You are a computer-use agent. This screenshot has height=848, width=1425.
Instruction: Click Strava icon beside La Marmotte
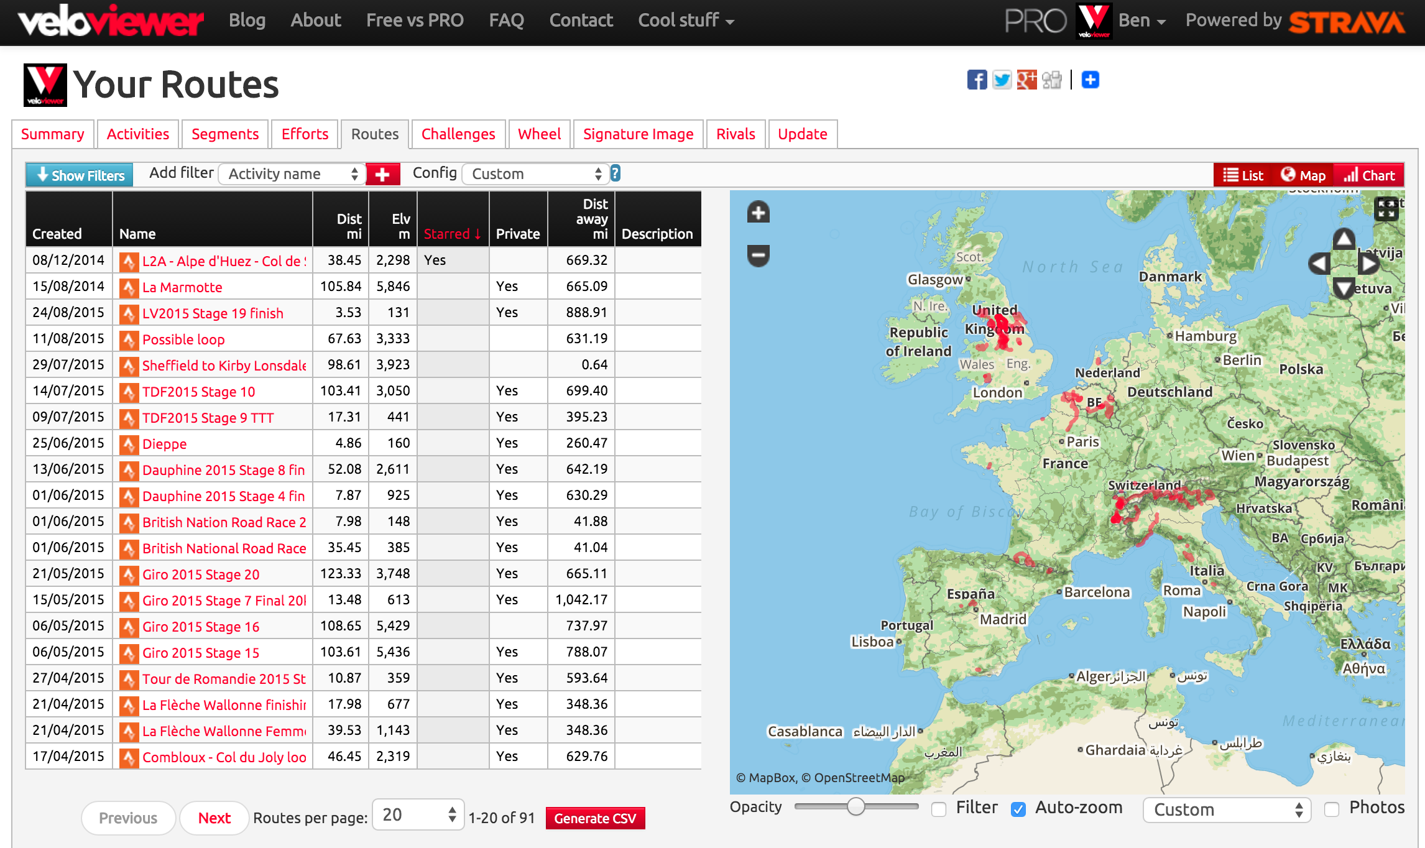pos(129,287)
